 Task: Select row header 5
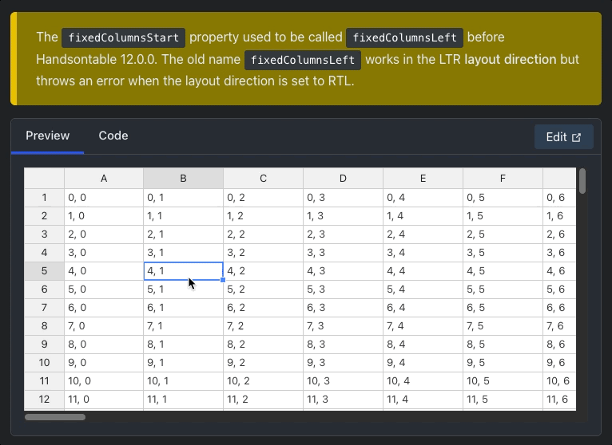pos(44,271)
